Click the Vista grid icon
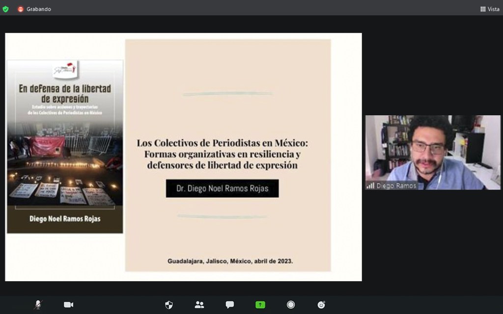503x314 pixels. 483,9
